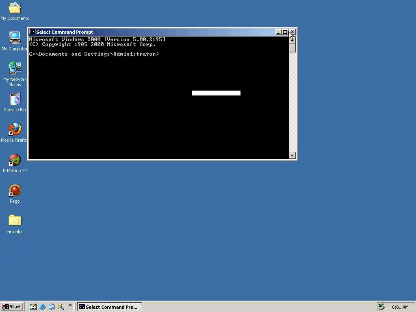The width and height of the screenshot is (416, 312).
Task: Launch Outlook Express from quick launch
Action: 52,307
